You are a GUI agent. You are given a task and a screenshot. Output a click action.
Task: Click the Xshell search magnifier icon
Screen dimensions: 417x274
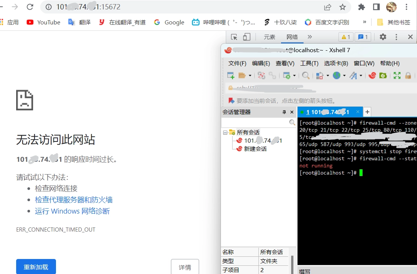click(x=306, y=76)
